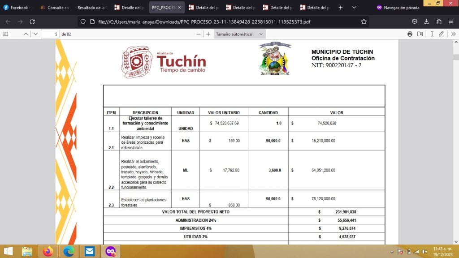Show hidden system tray icons
The height and width of the screenshot is (258, 459).
coord(392,252)
